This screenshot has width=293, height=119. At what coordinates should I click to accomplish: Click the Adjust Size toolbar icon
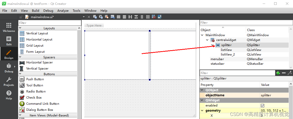(x=160, y=17)
